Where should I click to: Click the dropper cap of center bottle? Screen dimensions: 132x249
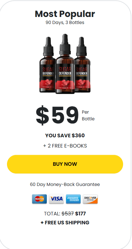tap(65, 44)
